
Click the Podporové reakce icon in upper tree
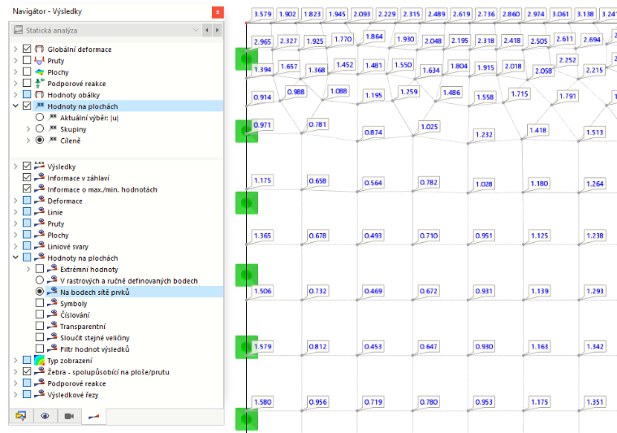(39, 84)
